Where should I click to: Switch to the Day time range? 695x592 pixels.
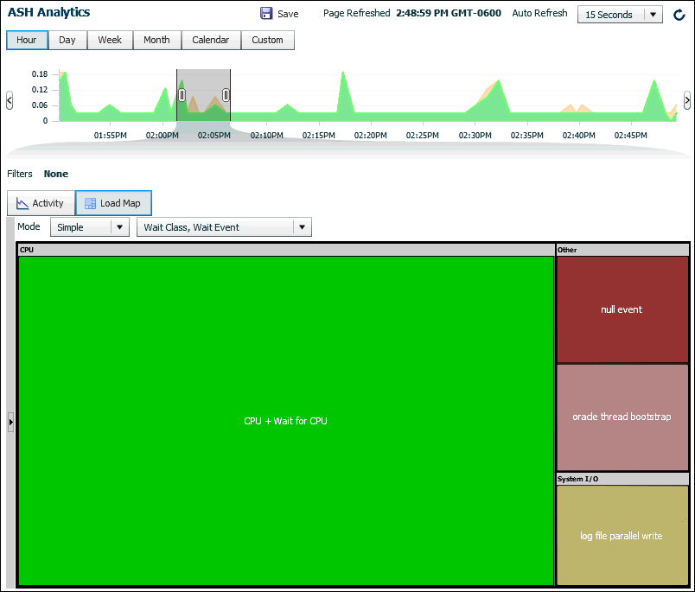67,41
